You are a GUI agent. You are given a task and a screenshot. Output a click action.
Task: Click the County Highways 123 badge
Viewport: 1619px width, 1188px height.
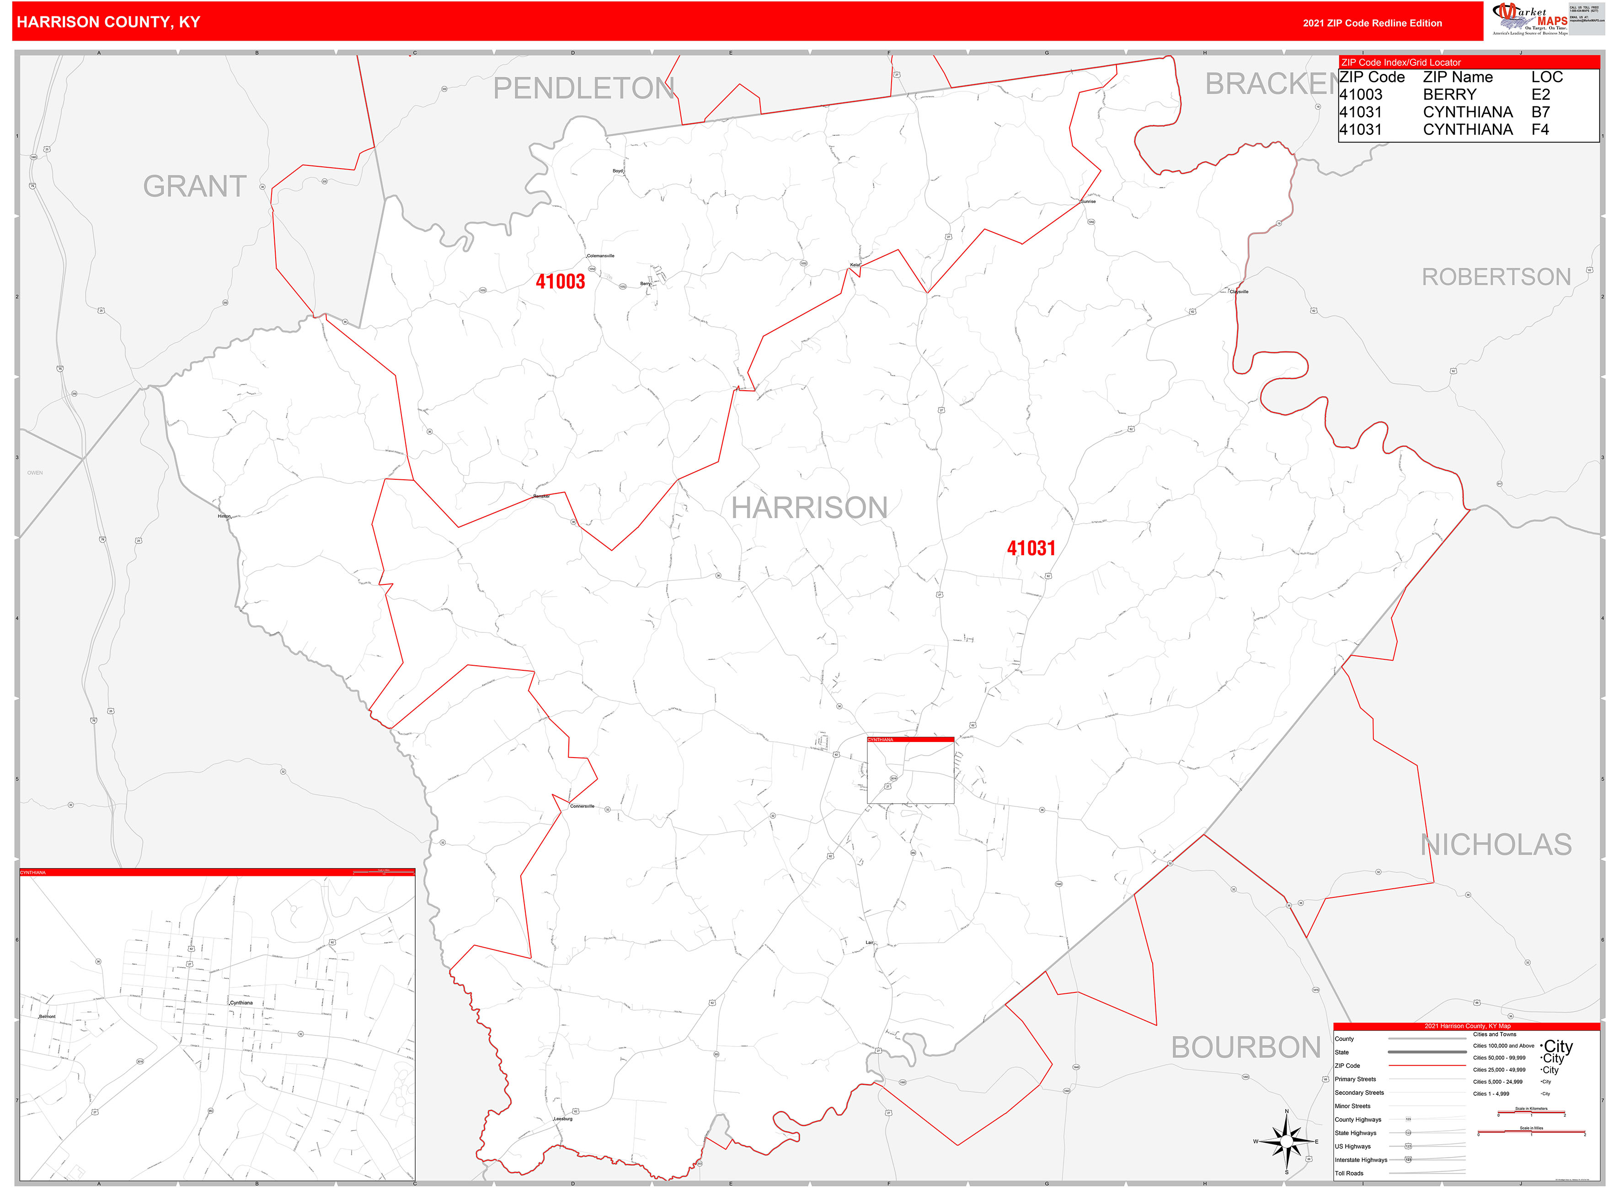1408,1119
